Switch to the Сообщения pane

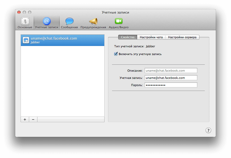69,23
